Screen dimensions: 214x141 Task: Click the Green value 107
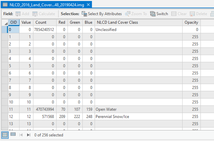coord(75,109)
